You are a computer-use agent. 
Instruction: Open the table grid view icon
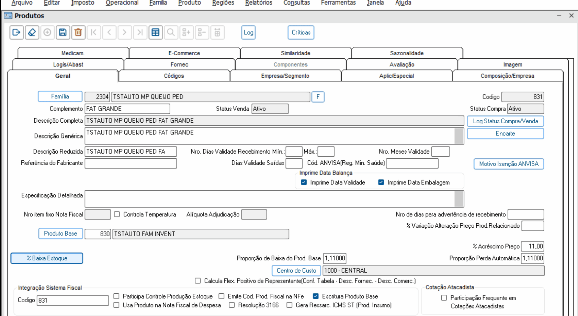(156, 33)
